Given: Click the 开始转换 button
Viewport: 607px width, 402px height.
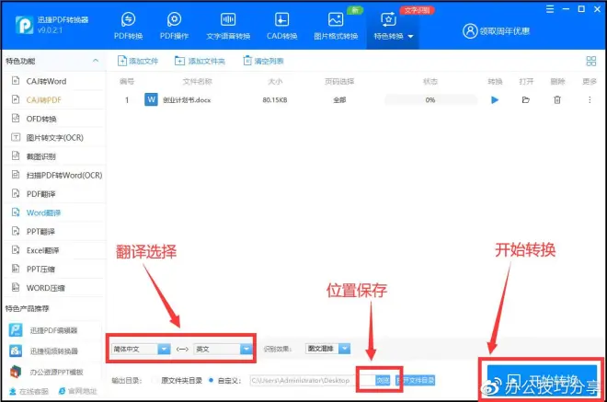Looking at the screenshot, I should [x=542, y=380].
